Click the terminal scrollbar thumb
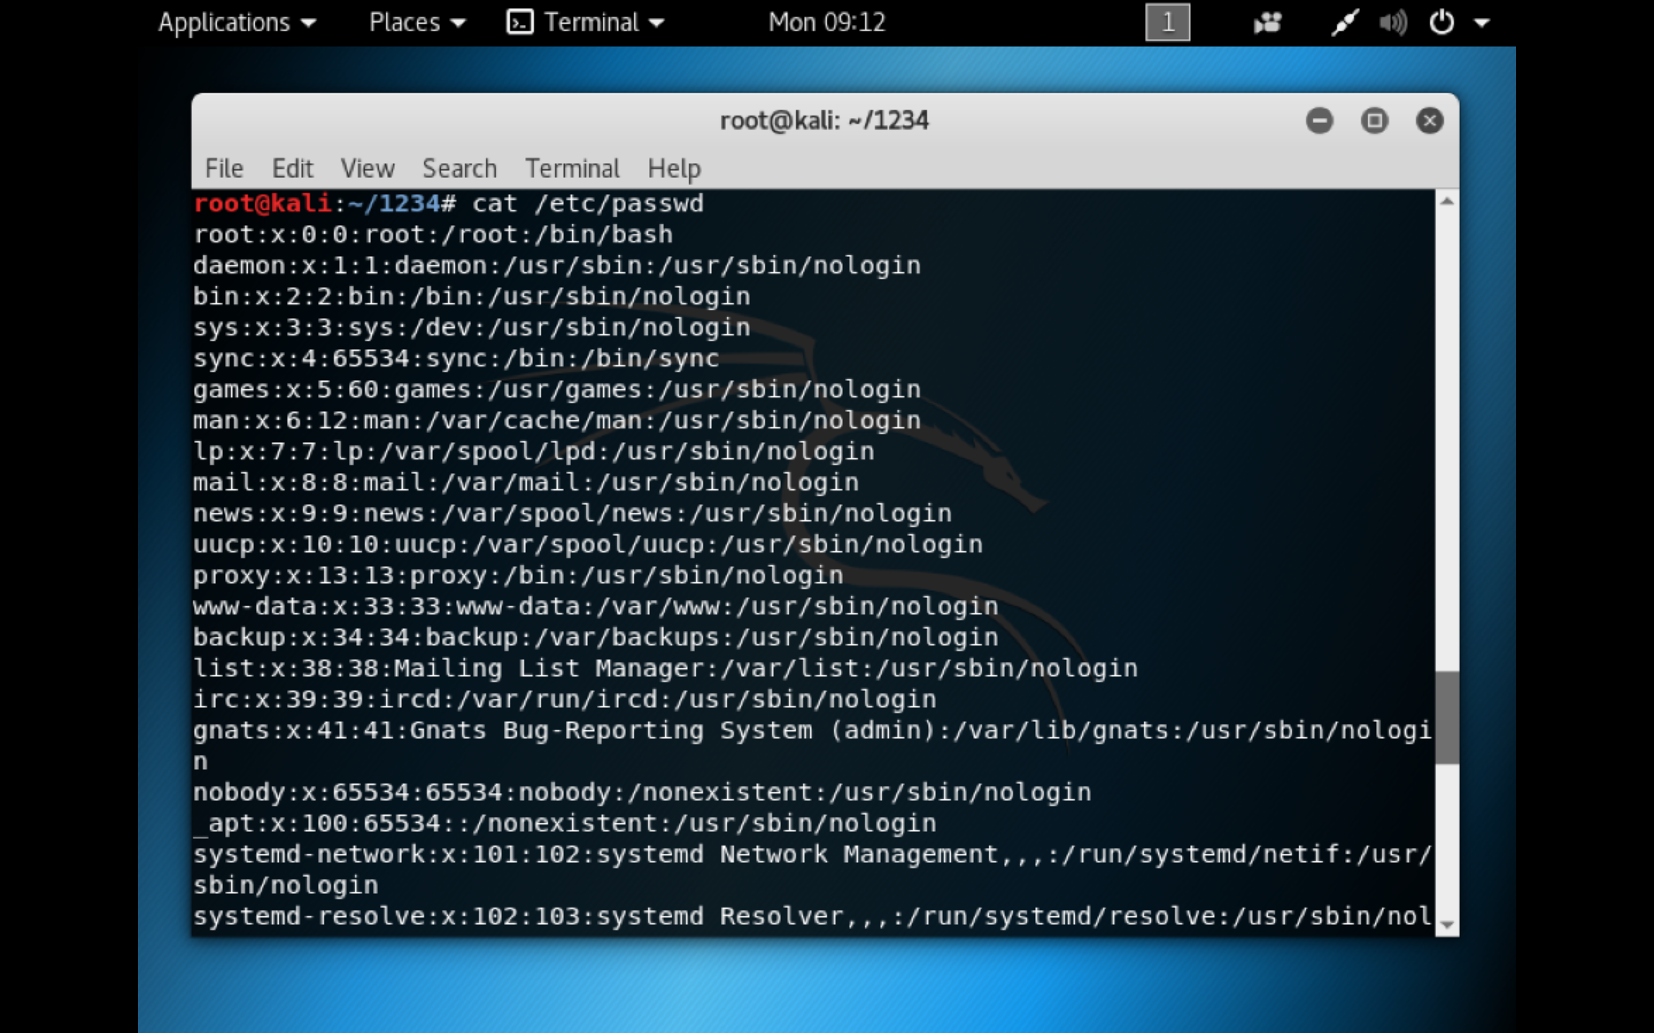 tap(1446, 717)
